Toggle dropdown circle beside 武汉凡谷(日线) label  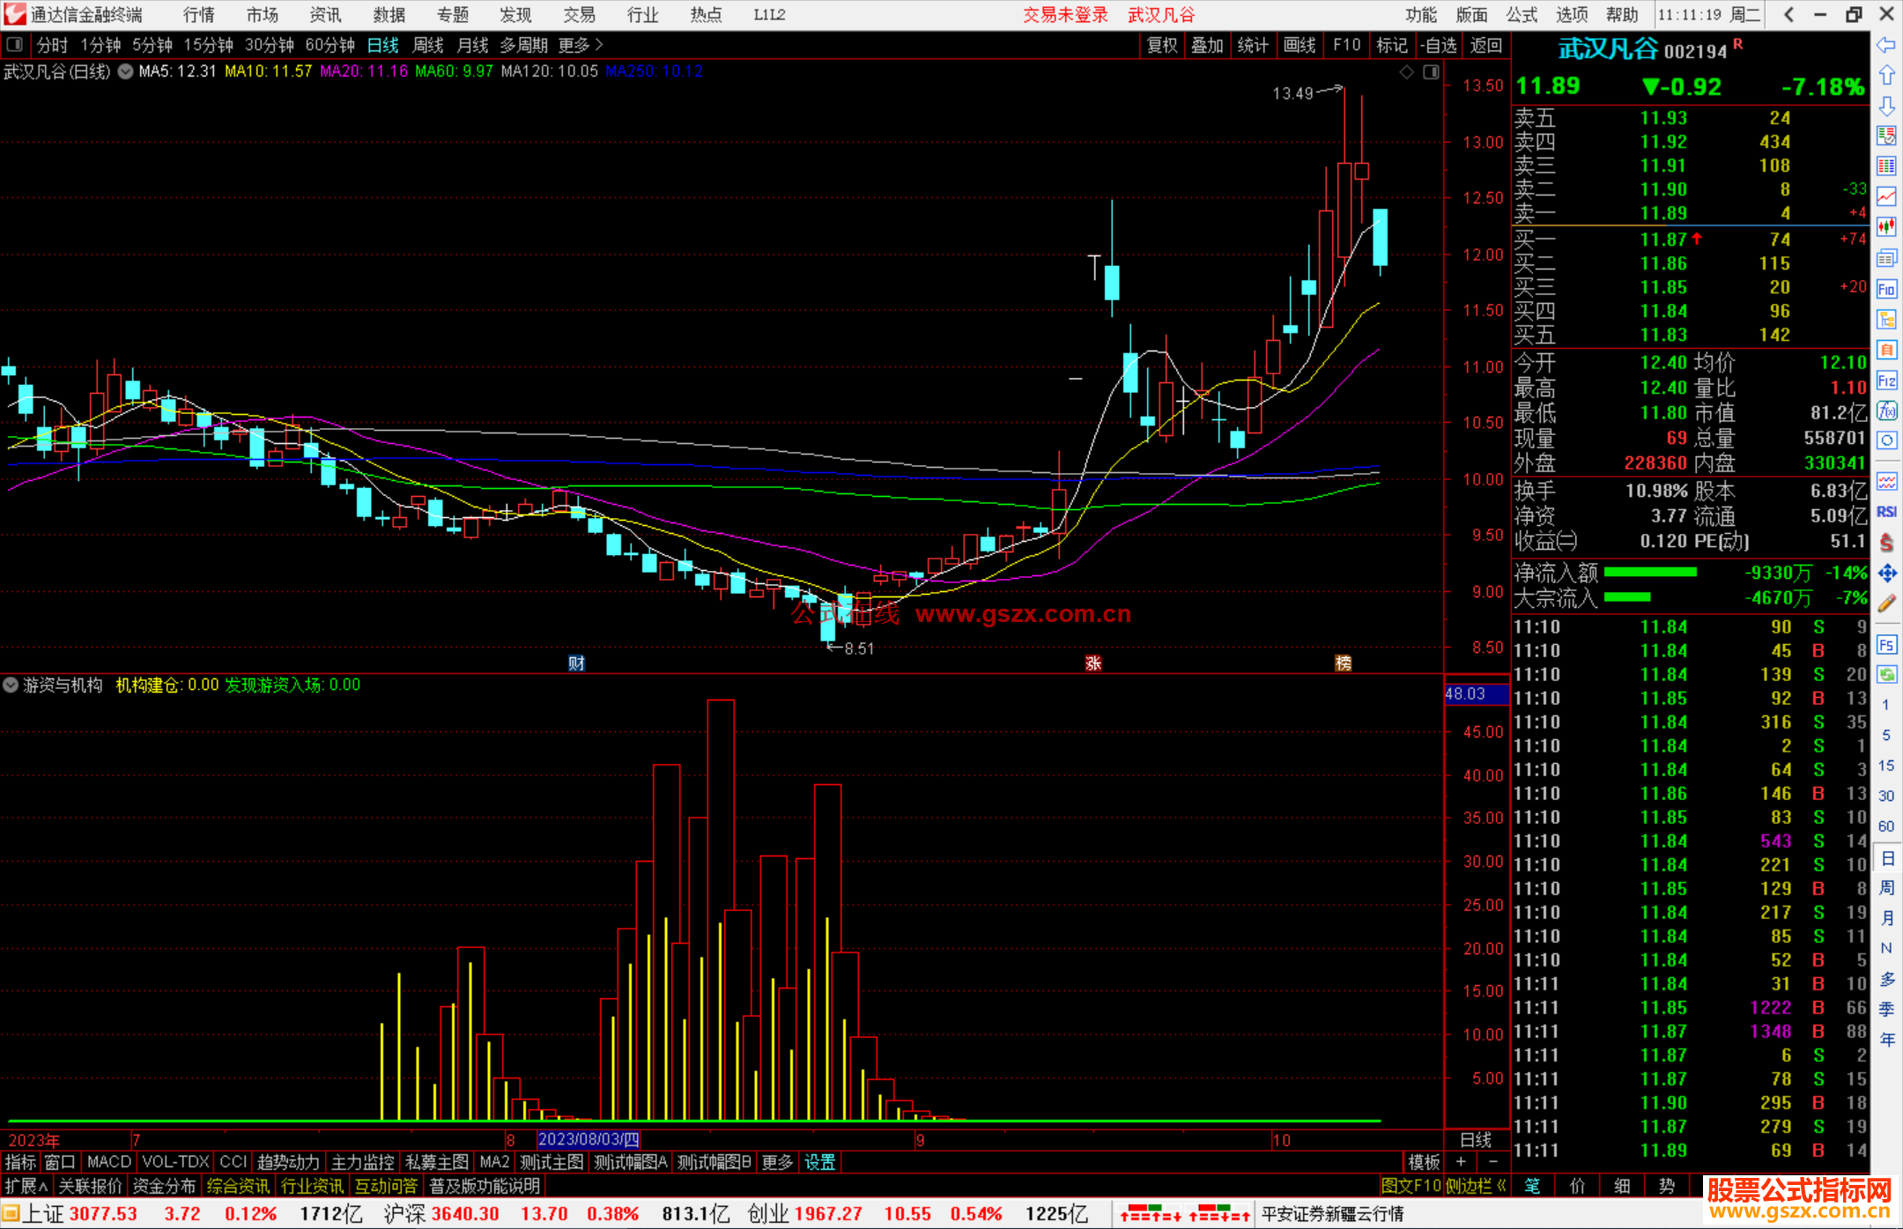coord(125,71)
